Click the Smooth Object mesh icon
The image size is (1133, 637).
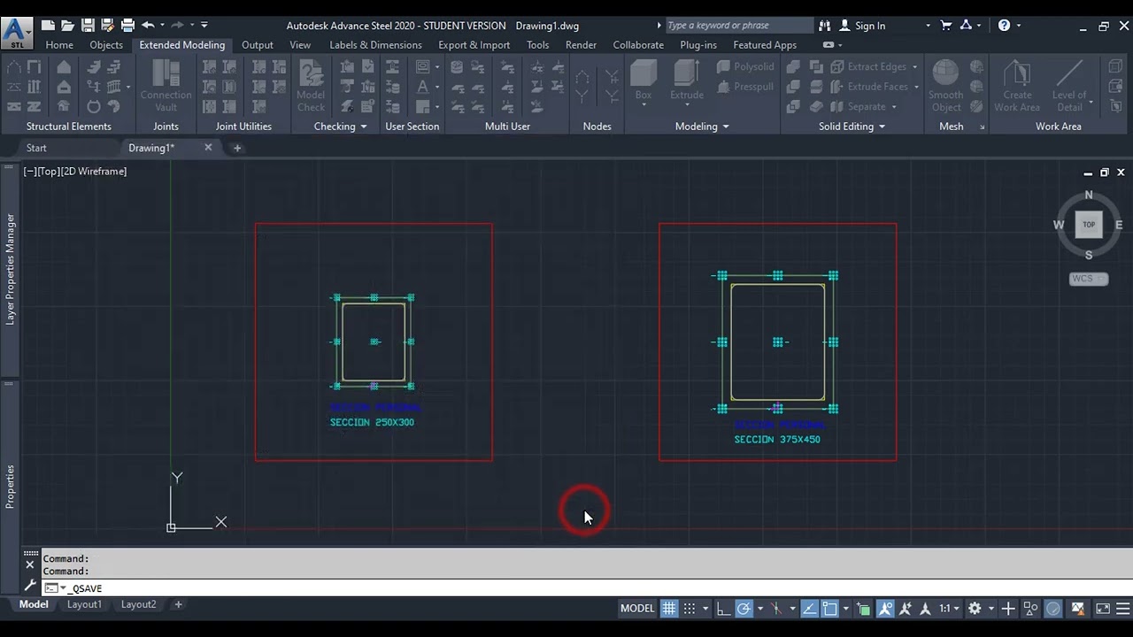(945, 86)
